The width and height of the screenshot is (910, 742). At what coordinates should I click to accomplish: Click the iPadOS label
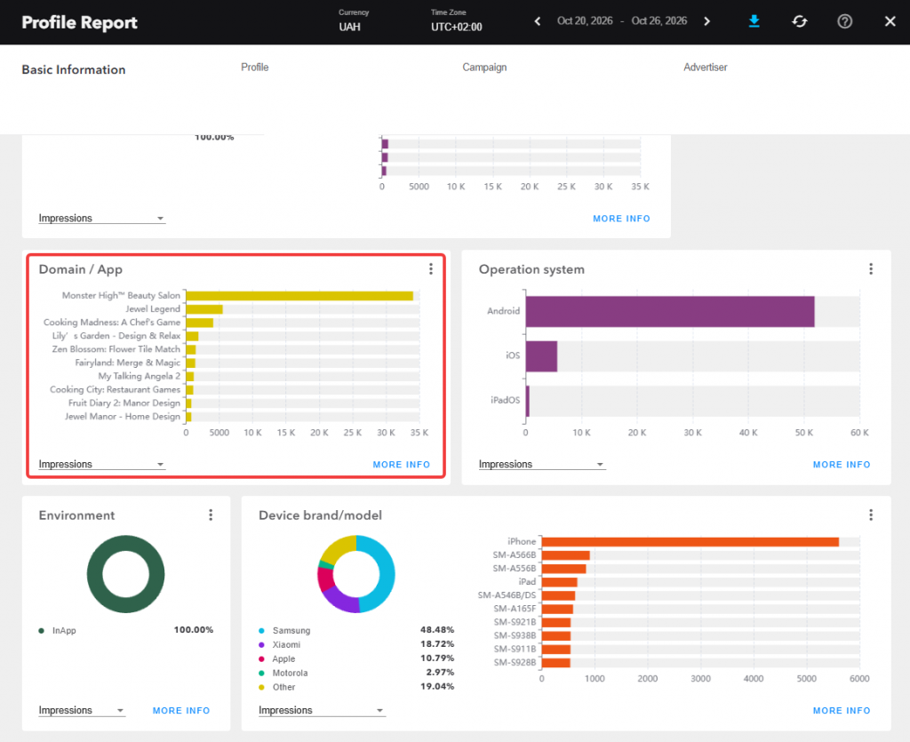(x=505, y=400)
